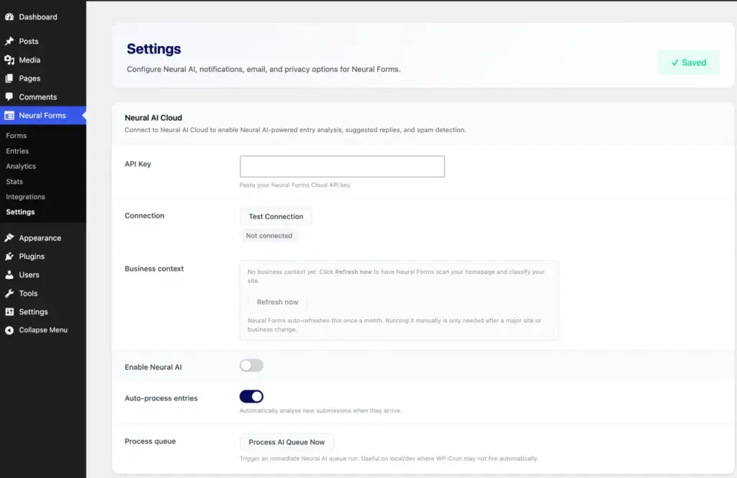Click the Neural Forms form icon
Viewport: 737px width, 478px height.
[x=9, y=116]
